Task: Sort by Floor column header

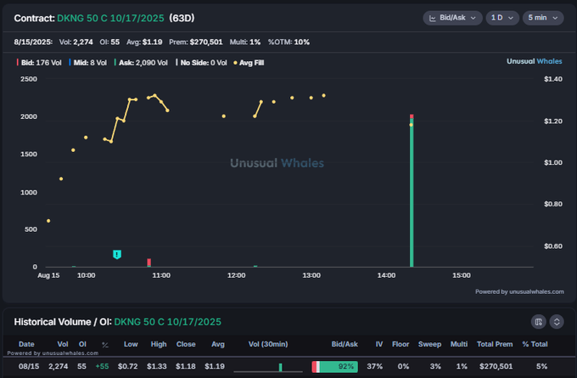Action: pos(401,344)
